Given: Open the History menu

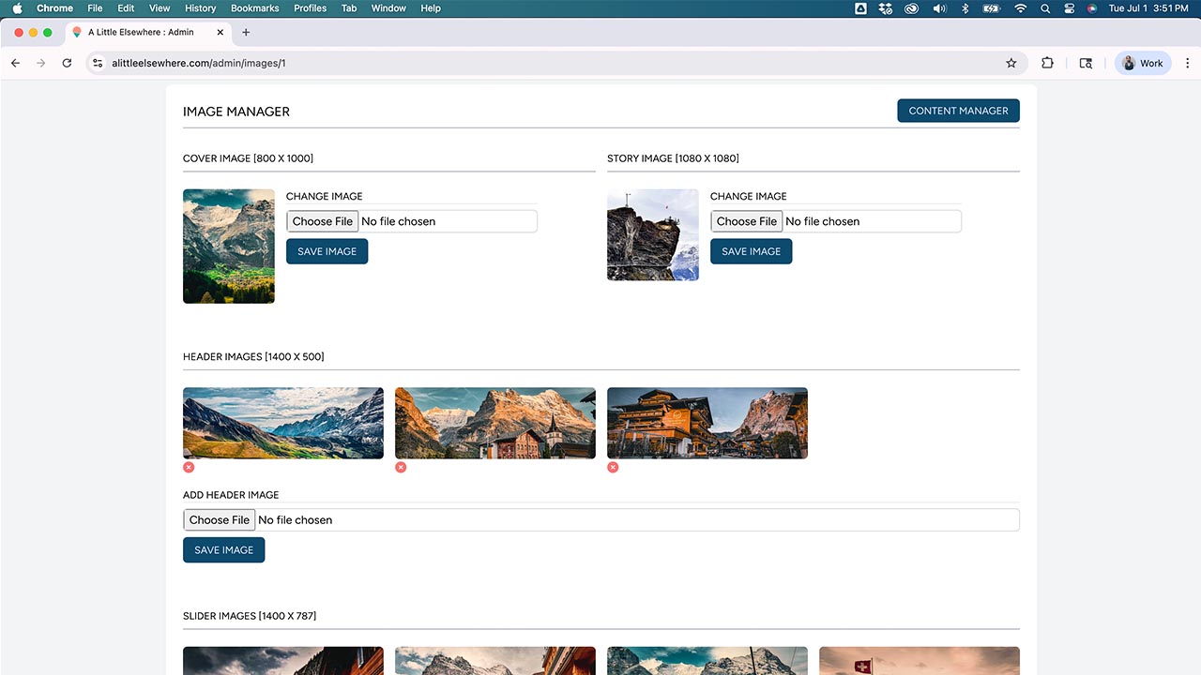Looking at the screenshot, I should 200,8.
